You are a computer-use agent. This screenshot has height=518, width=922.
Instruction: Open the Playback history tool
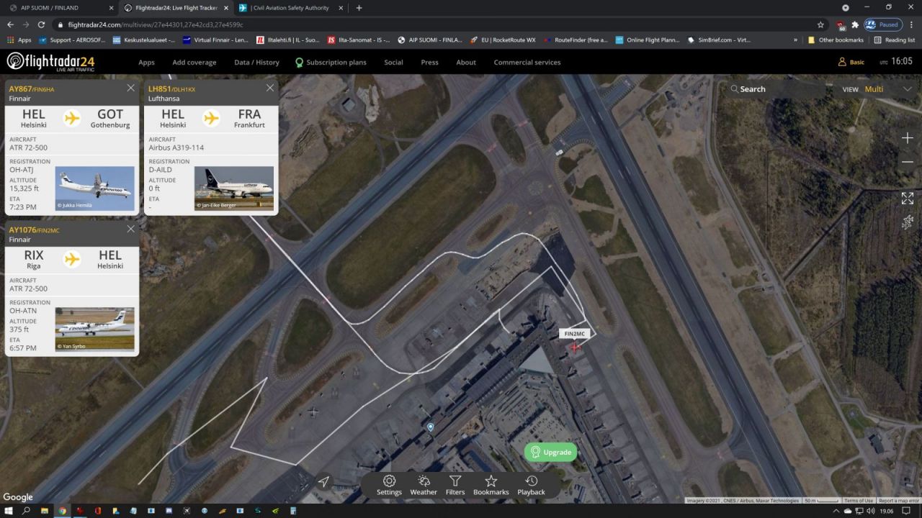pyautogui.click(x=531, y=485)
